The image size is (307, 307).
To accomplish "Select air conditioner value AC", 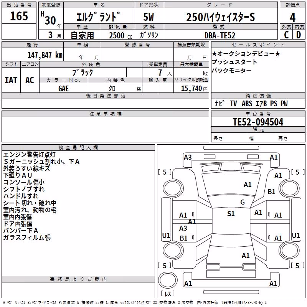I will coord(30,80).
